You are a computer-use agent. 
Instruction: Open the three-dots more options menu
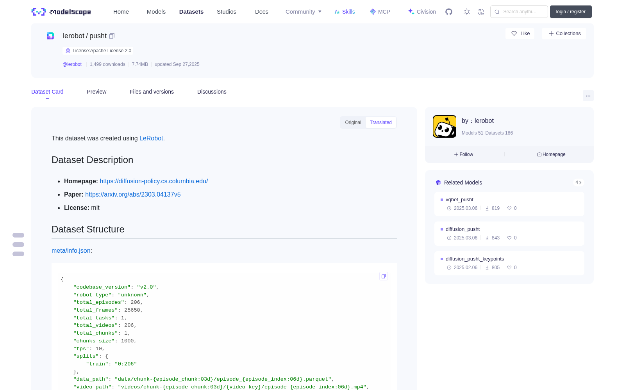[x=588, y=96]
